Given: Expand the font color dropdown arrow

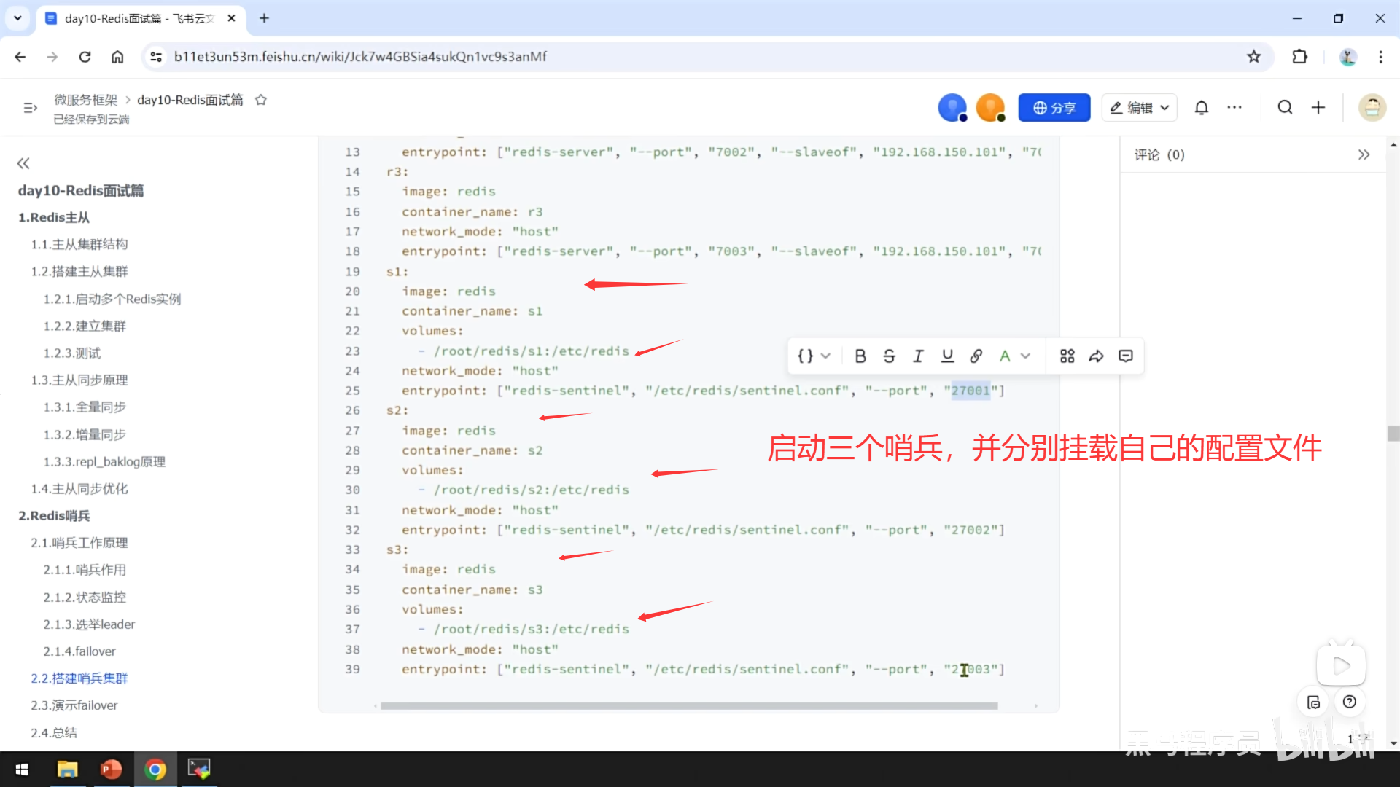Looking at the screenshot, I should (x=1026, y=356).
